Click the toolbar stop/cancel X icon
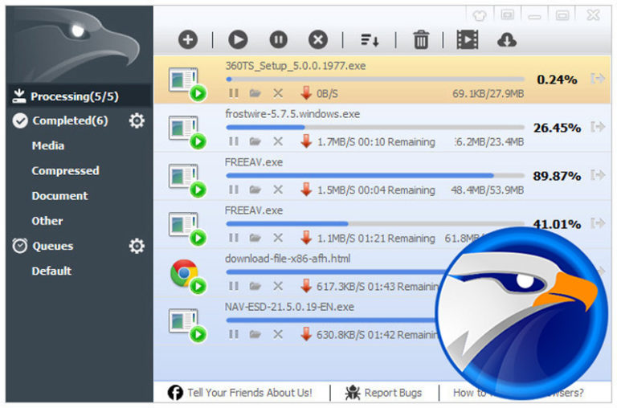This screenshot has width=617, height=408. [x=319, y=39]
